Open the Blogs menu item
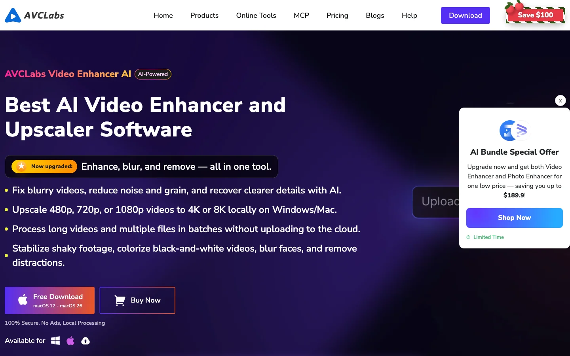570x356 pixels. (x=375, y=15)
